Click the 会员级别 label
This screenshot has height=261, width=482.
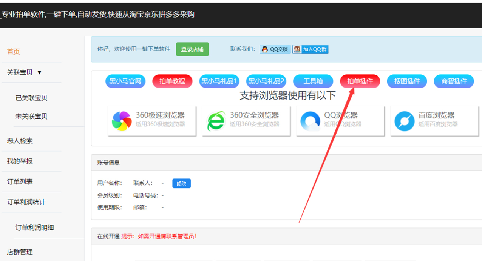[110, 195]
